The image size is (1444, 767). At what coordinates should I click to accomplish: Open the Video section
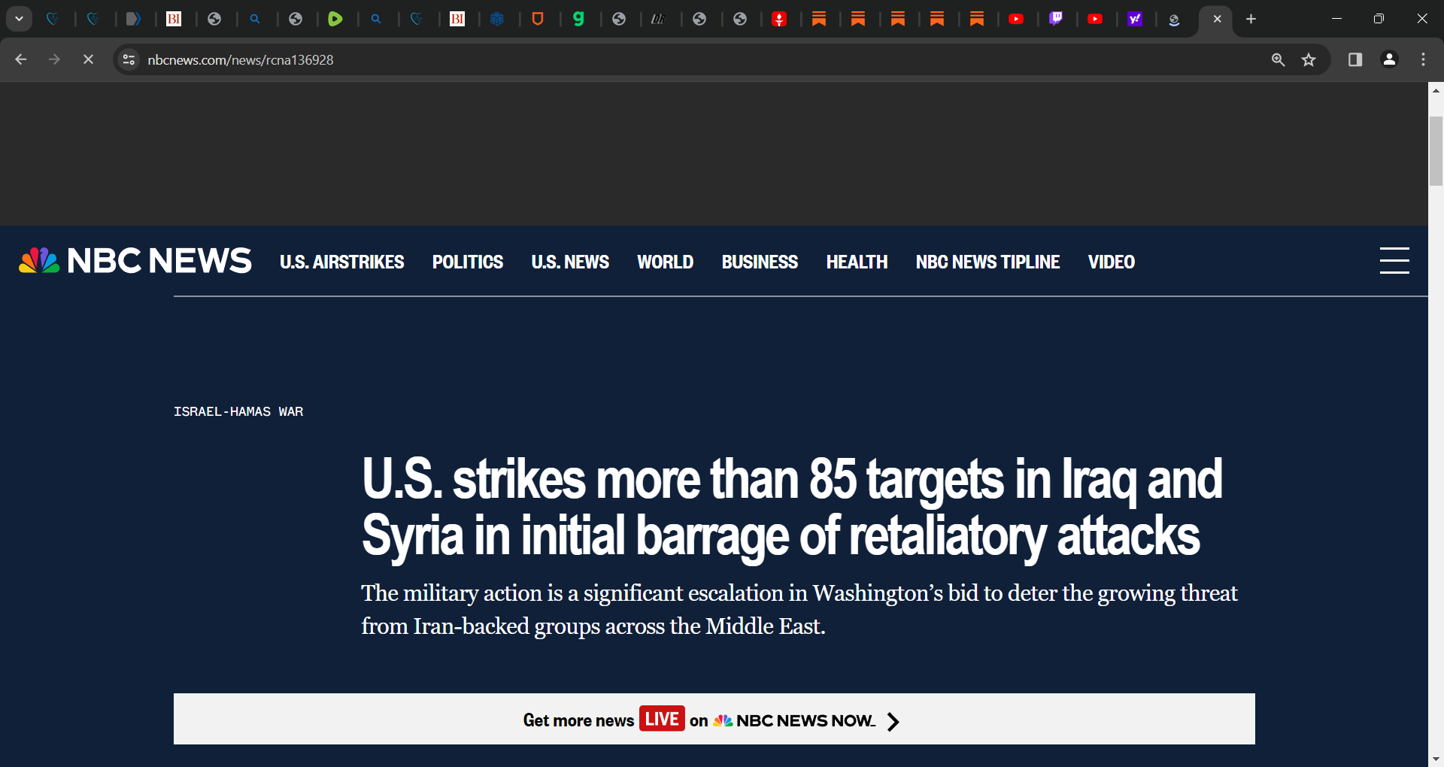point(1112,262)
